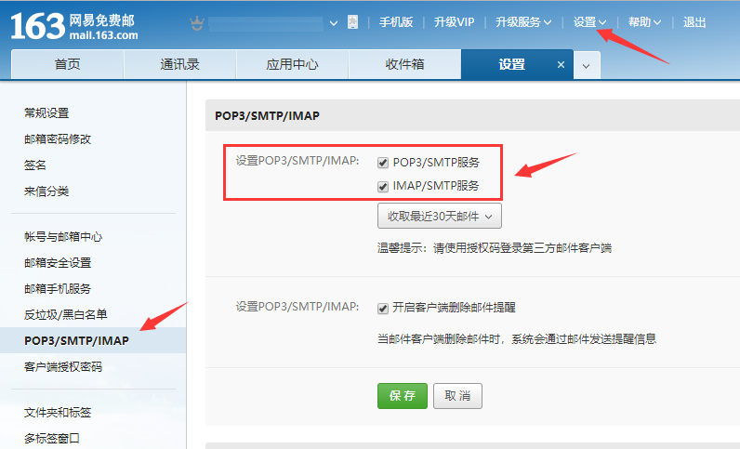Open the 设置 menu in top header
Image resolution: width=740 pixels, height=449 pixels.
pos(589,22)
